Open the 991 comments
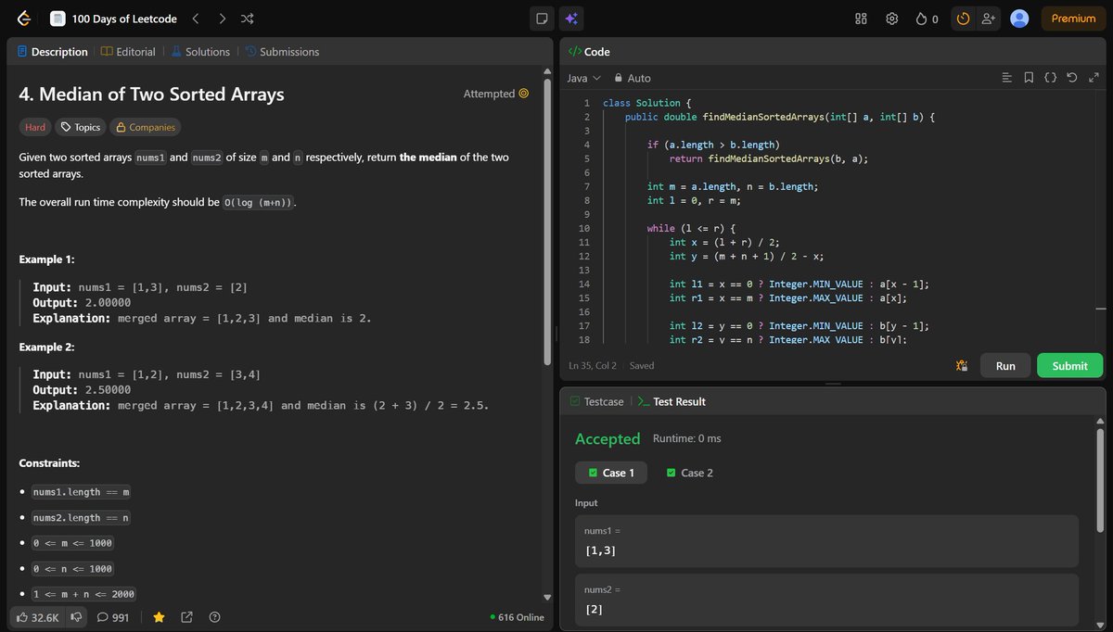This screenshot has width=1113, height=632. pos(113,617)
